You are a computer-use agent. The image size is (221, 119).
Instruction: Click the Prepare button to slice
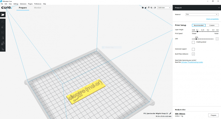coord(213,115)
